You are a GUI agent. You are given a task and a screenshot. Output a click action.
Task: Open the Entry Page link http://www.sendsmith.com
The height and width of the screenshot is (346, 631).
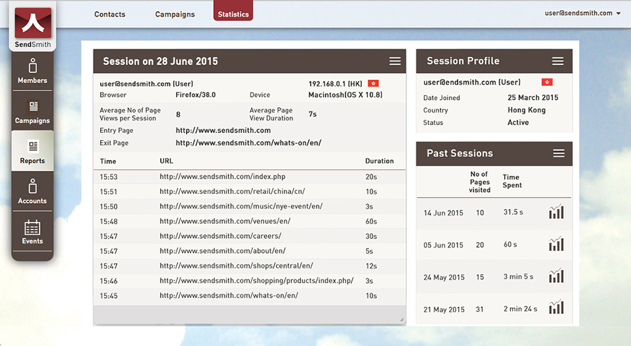(x=223, y=130)
